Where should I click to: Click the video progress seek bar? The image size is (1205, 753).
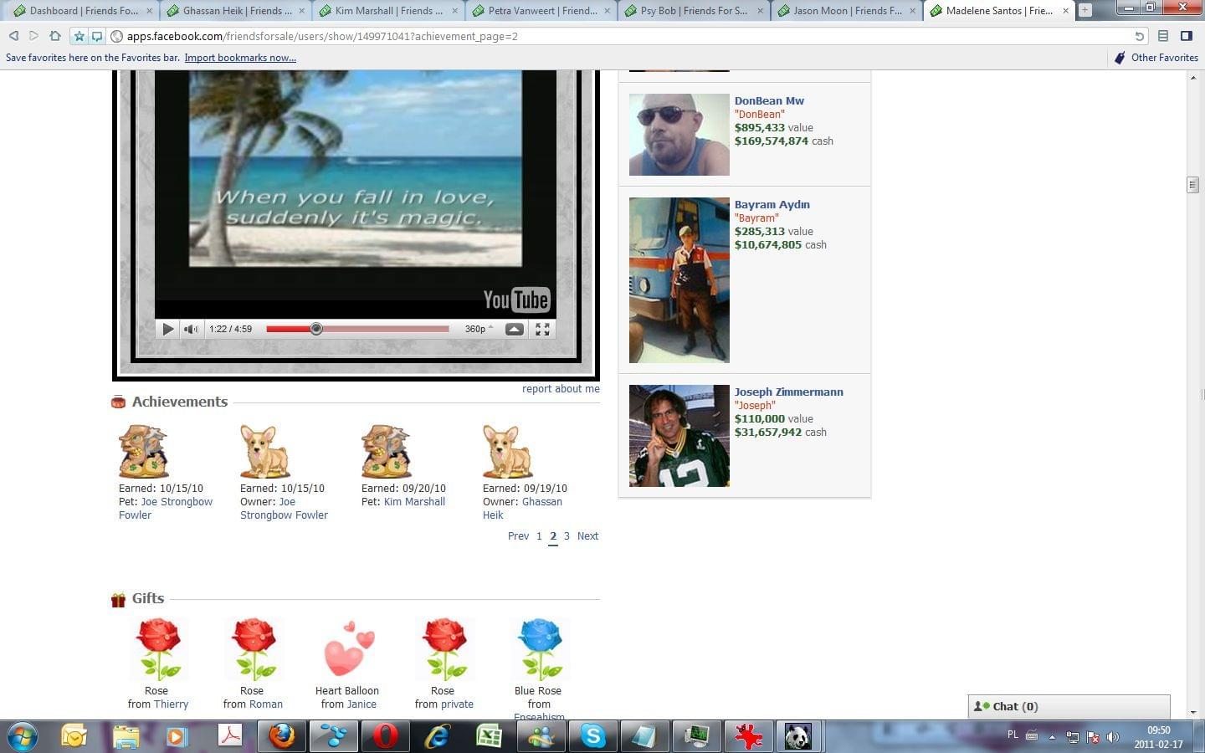(357, 329)
